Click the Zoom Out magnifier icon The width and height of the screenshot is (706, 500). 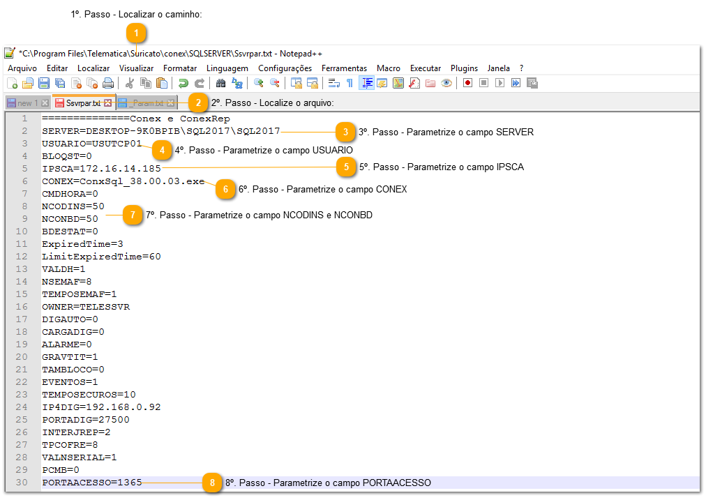(274, 83)
